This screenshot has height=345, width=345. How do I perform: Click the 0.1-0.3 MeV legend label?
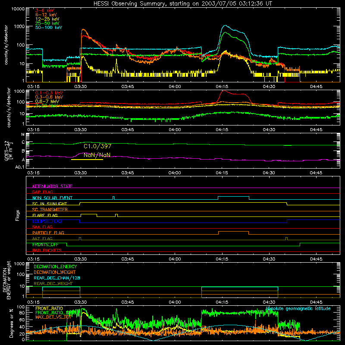click(x=49, y=93)
